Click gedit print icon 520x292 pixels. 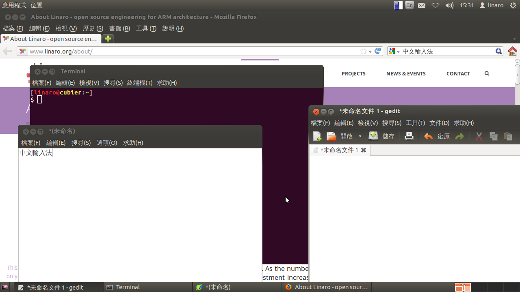click(x=409, y=136)
